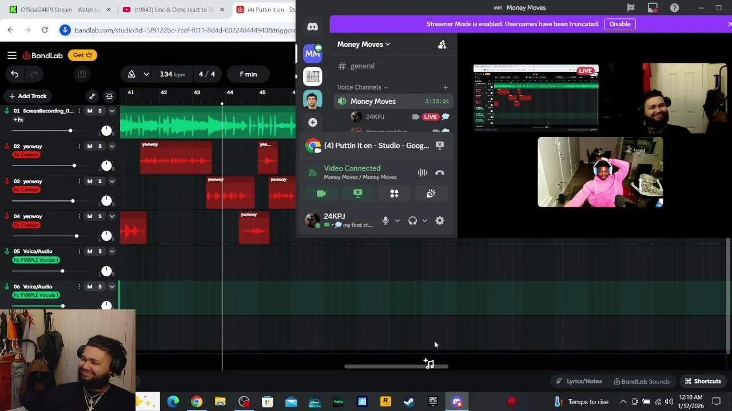The image size is (732, 411).
Task: Mute track 06 Voice/Audio
Action: (x=89, y=287)
